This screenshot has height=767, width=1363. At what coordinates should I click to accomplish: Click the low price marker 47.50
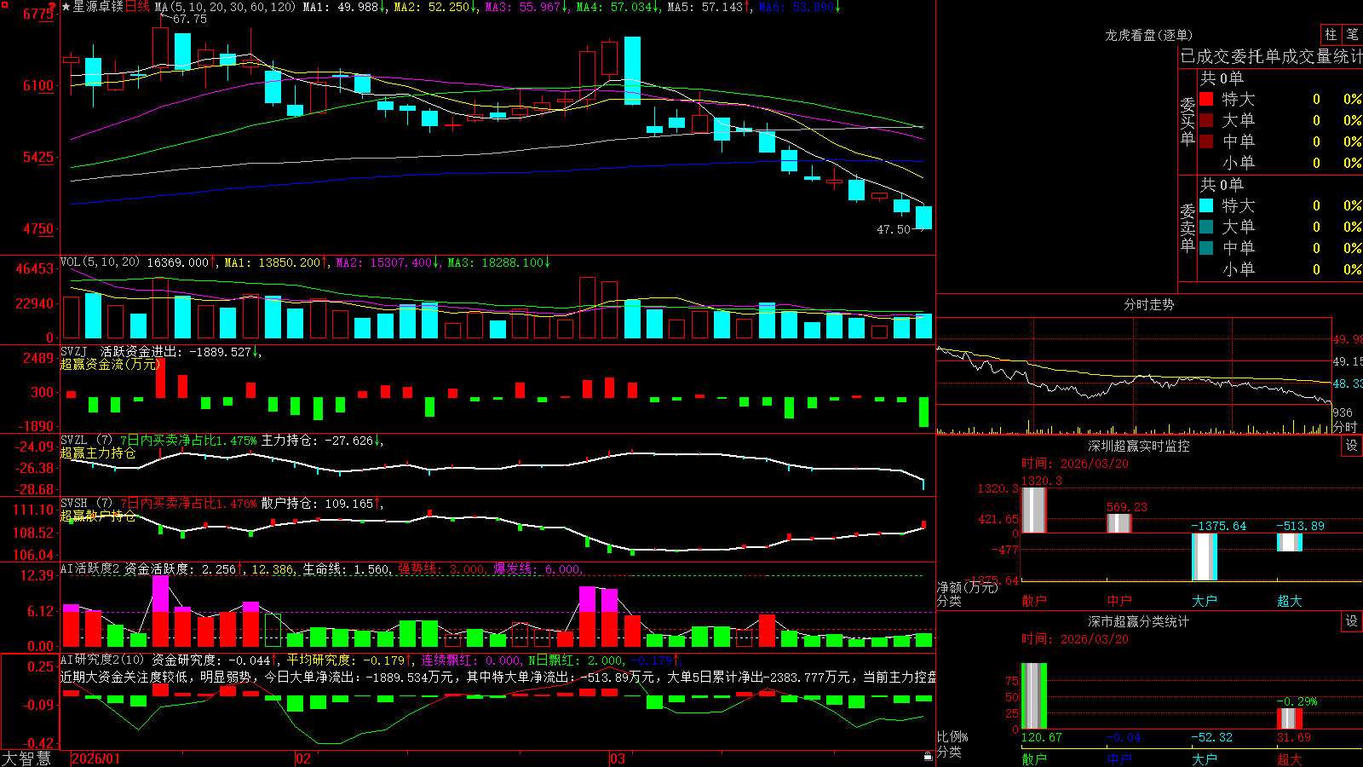click(x=894, y=229)
